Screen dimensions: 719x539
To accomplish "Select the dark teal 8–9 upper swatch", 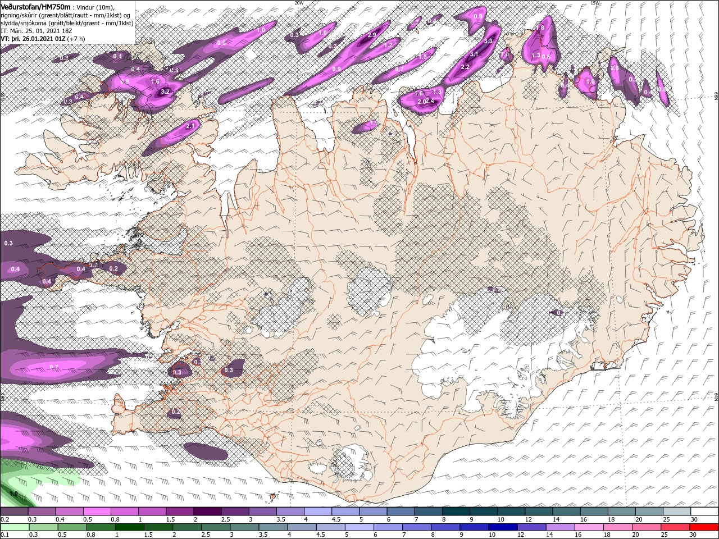I will click(x=456, y=511).
